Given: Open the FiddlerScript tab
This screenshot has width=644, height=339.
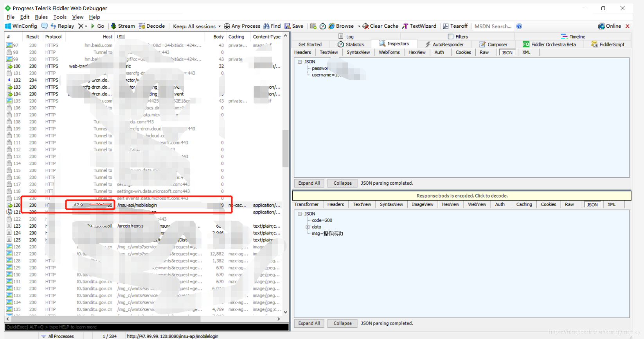Looking at the screenshot, I should pos(608,45).
